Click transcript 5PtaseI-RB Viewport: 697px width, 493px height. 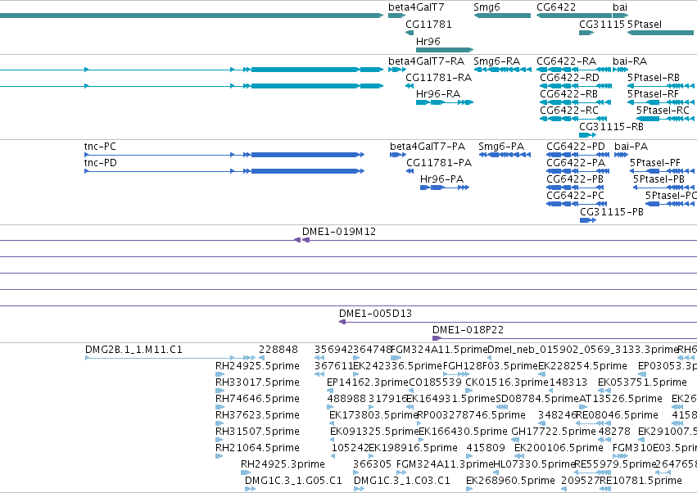(x=660, y=86)
